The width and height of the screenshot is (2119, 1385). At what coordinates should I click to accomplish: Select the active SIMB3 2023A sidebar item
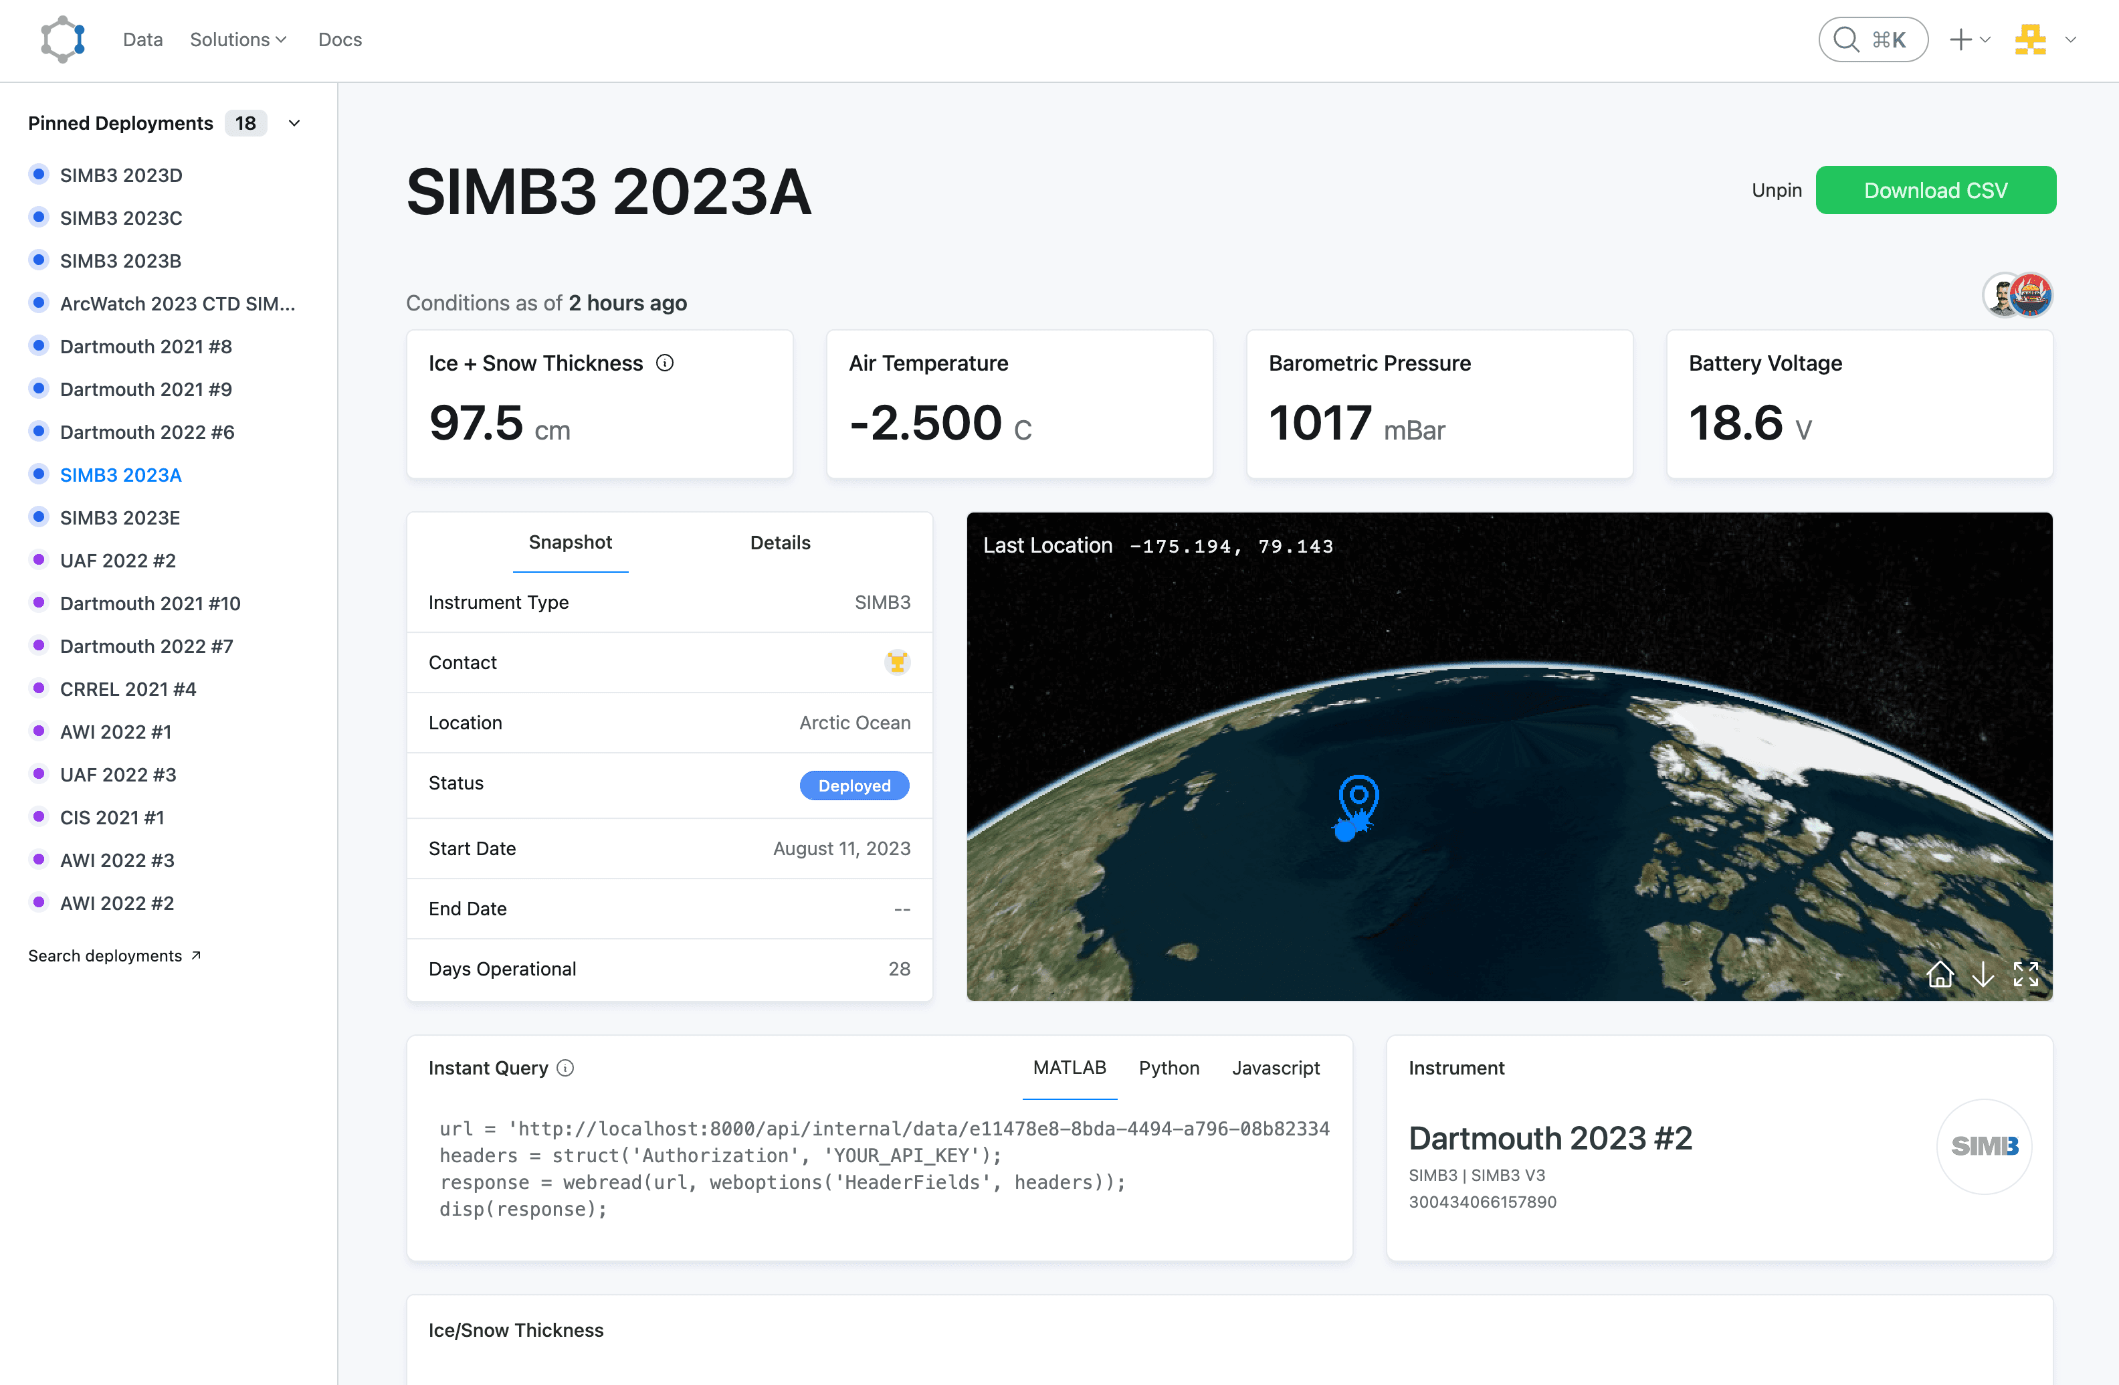click(120, 475)
